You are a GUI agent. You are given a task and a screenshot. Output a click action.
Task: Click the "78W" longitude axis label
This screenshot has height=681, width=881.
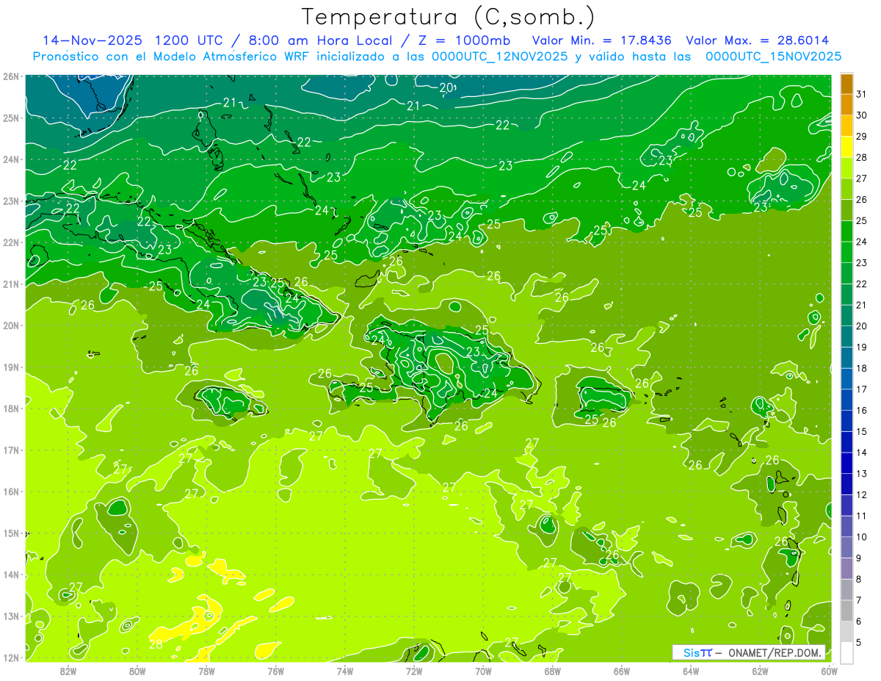pos(206,671)
